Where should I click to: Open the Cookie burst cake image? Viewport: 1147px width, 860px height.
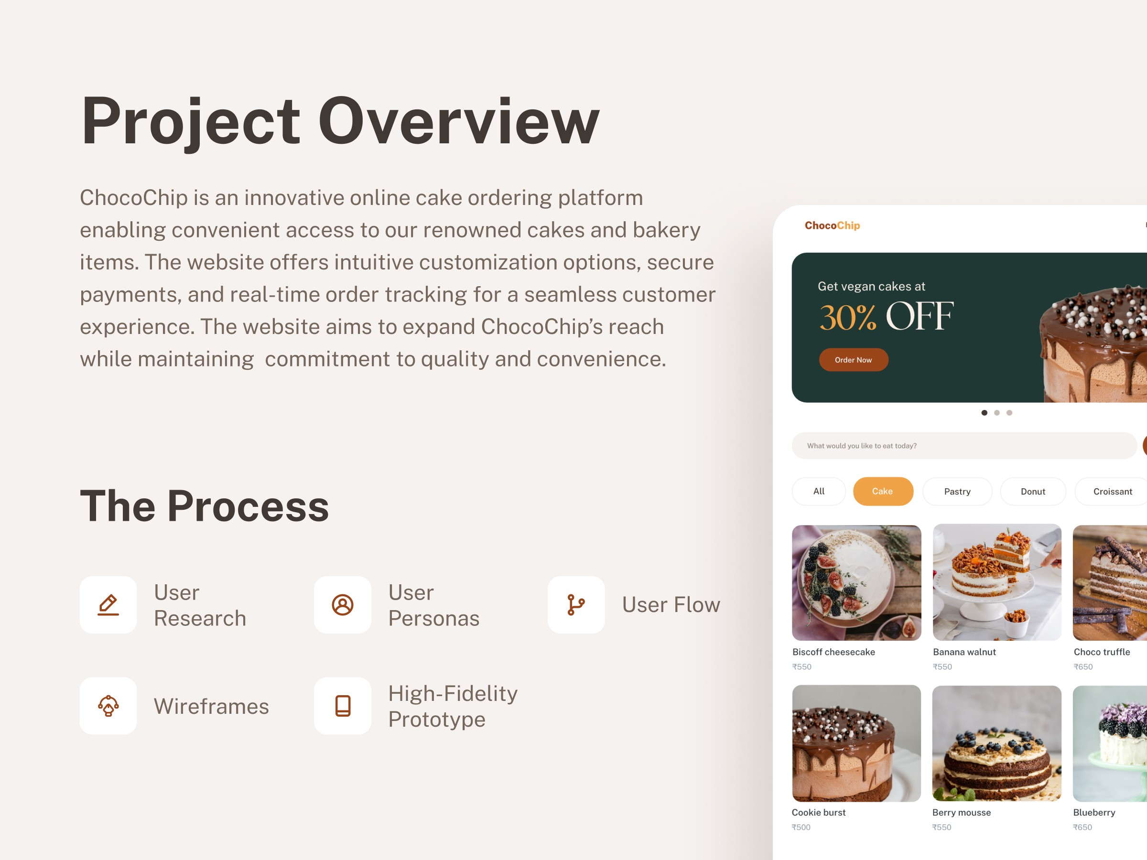[856, 743]
